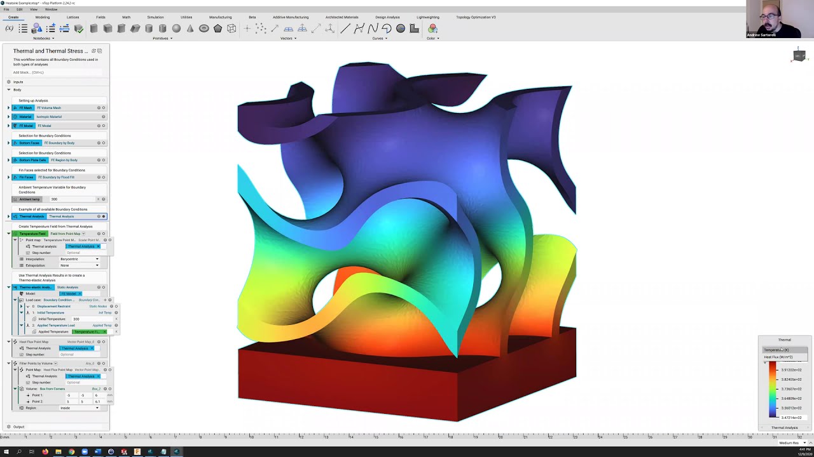Toggle visibility of Bottom Faces block
Screen dimensions: 814x457
pyautogui.click(x=104, y=143)
